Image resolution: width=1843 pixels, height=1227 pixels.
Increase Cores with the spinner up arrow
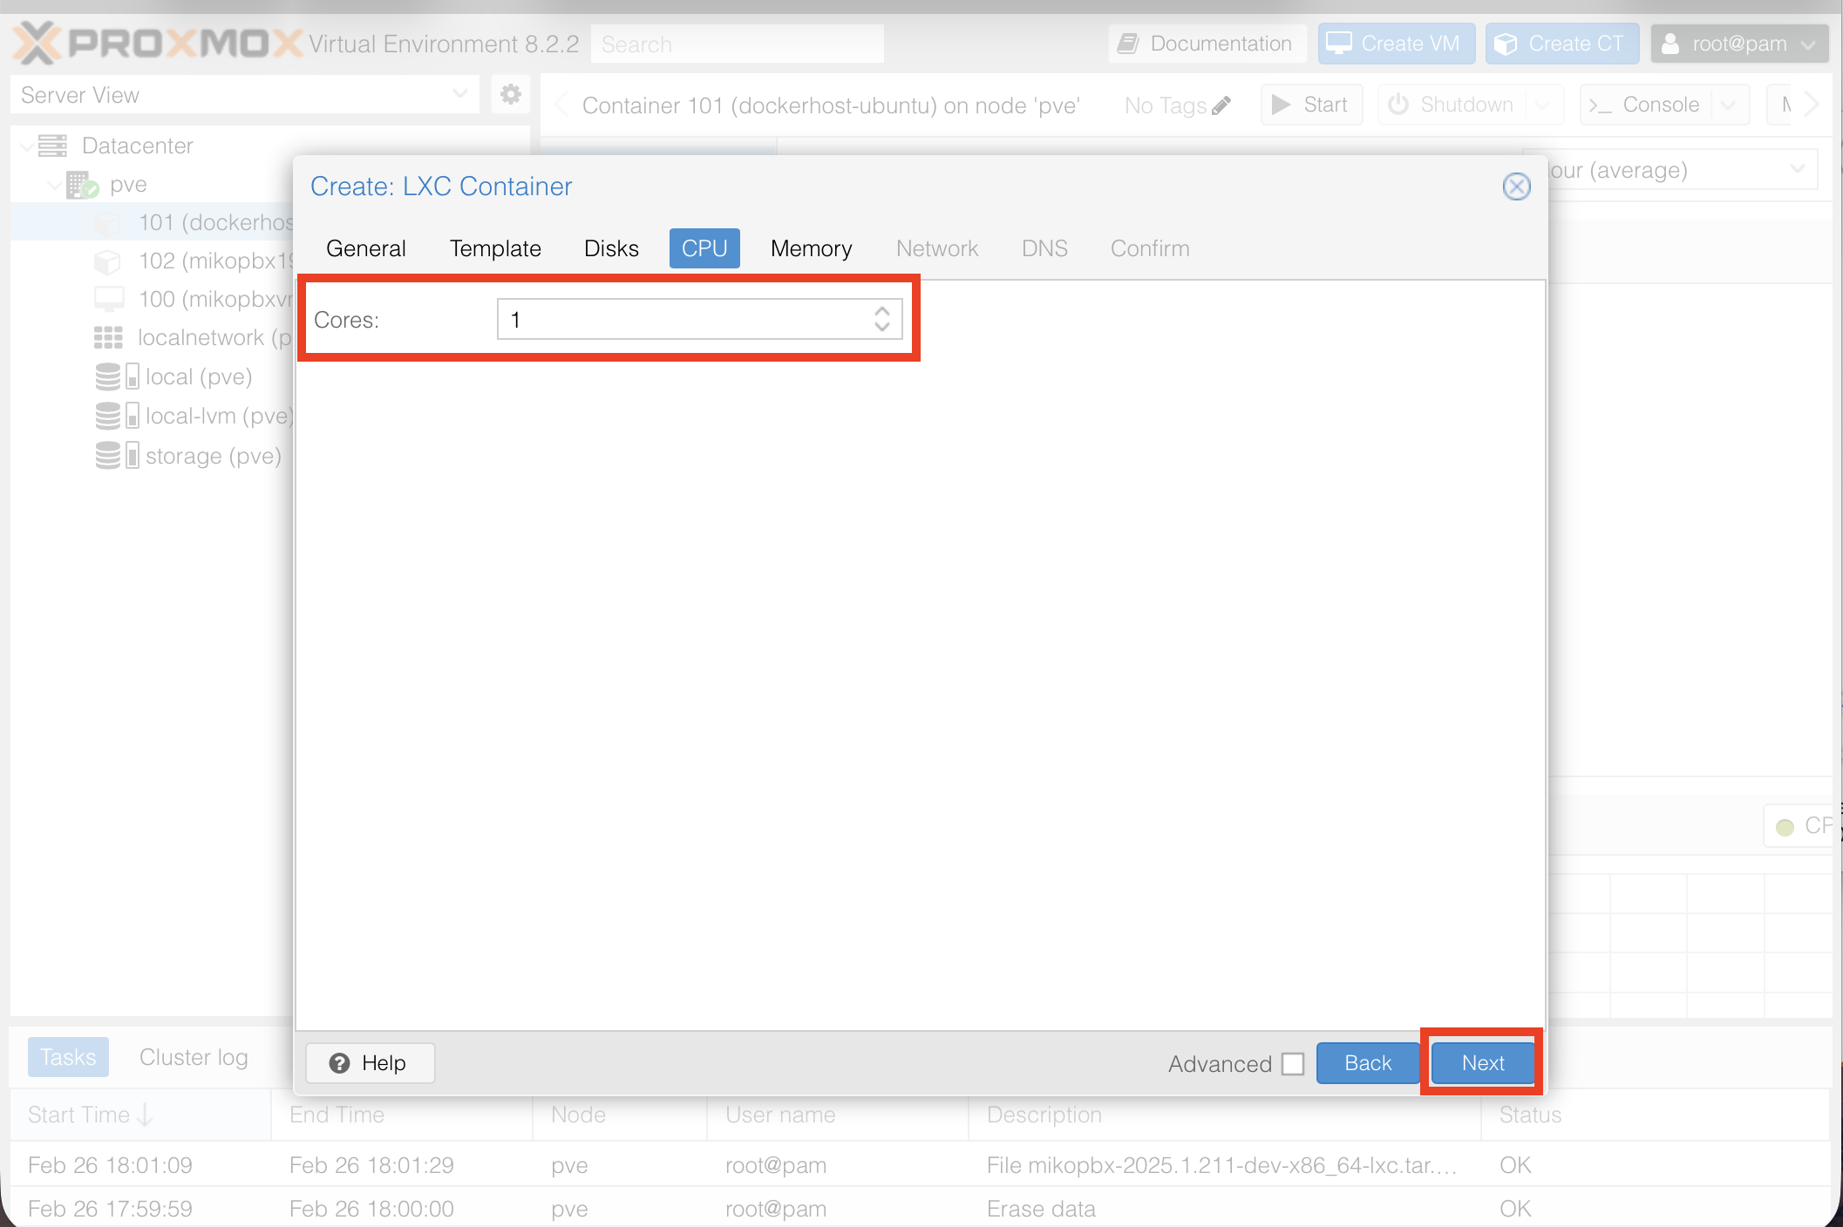[882, 311]
